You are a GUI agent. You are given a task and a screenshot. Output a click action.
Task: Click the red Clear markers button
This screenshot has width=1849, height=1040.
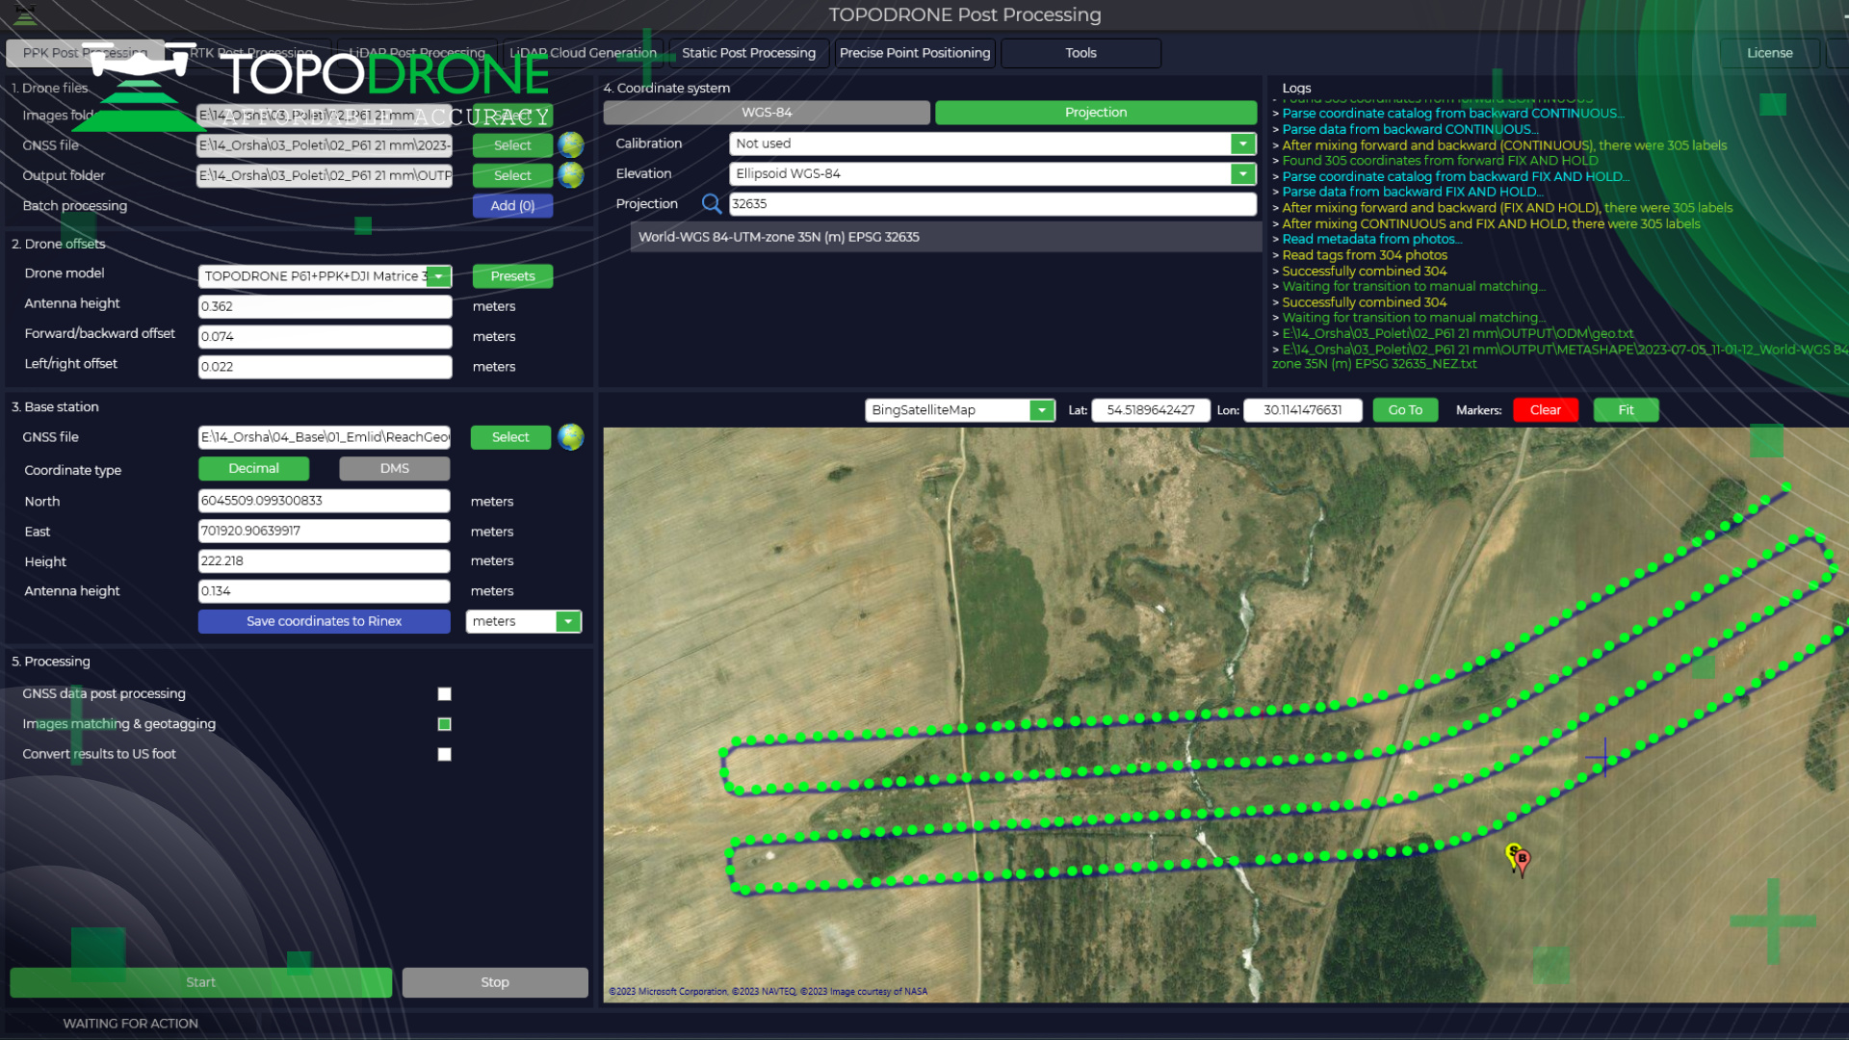tap(1545, 410)
